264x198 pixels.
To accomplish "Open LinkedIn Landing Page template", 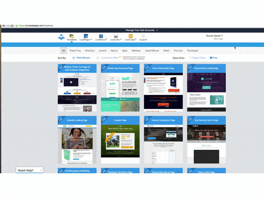I will pos(77,139).
